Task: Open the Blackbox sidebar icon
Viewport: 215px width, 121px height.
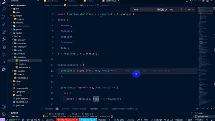Action: tap(4, 62)
